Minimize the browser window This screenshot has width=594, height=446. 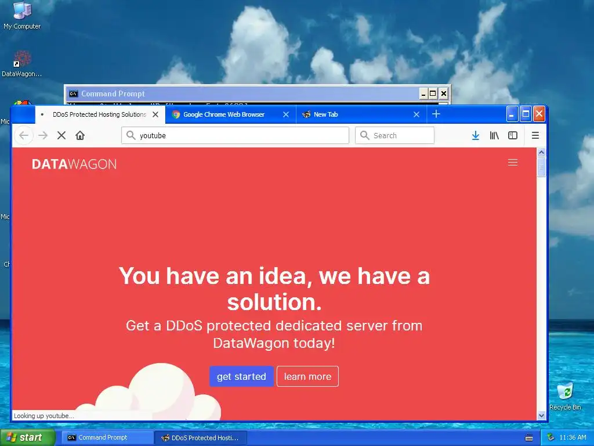512,114
